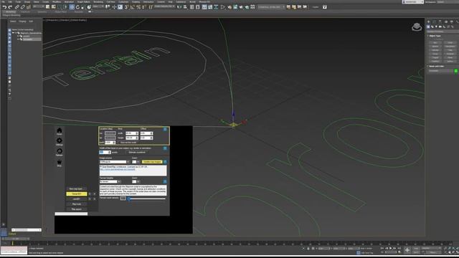Activate the Select and Move tool

tap(72, 6)
